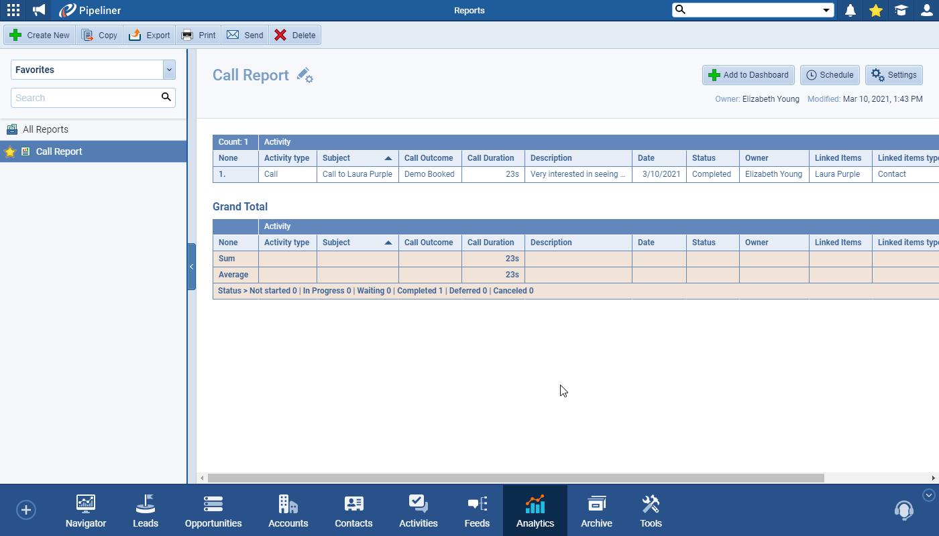Click the round plus quick-add button
Viewport: 939px width, 536px height.
point(26,510)
